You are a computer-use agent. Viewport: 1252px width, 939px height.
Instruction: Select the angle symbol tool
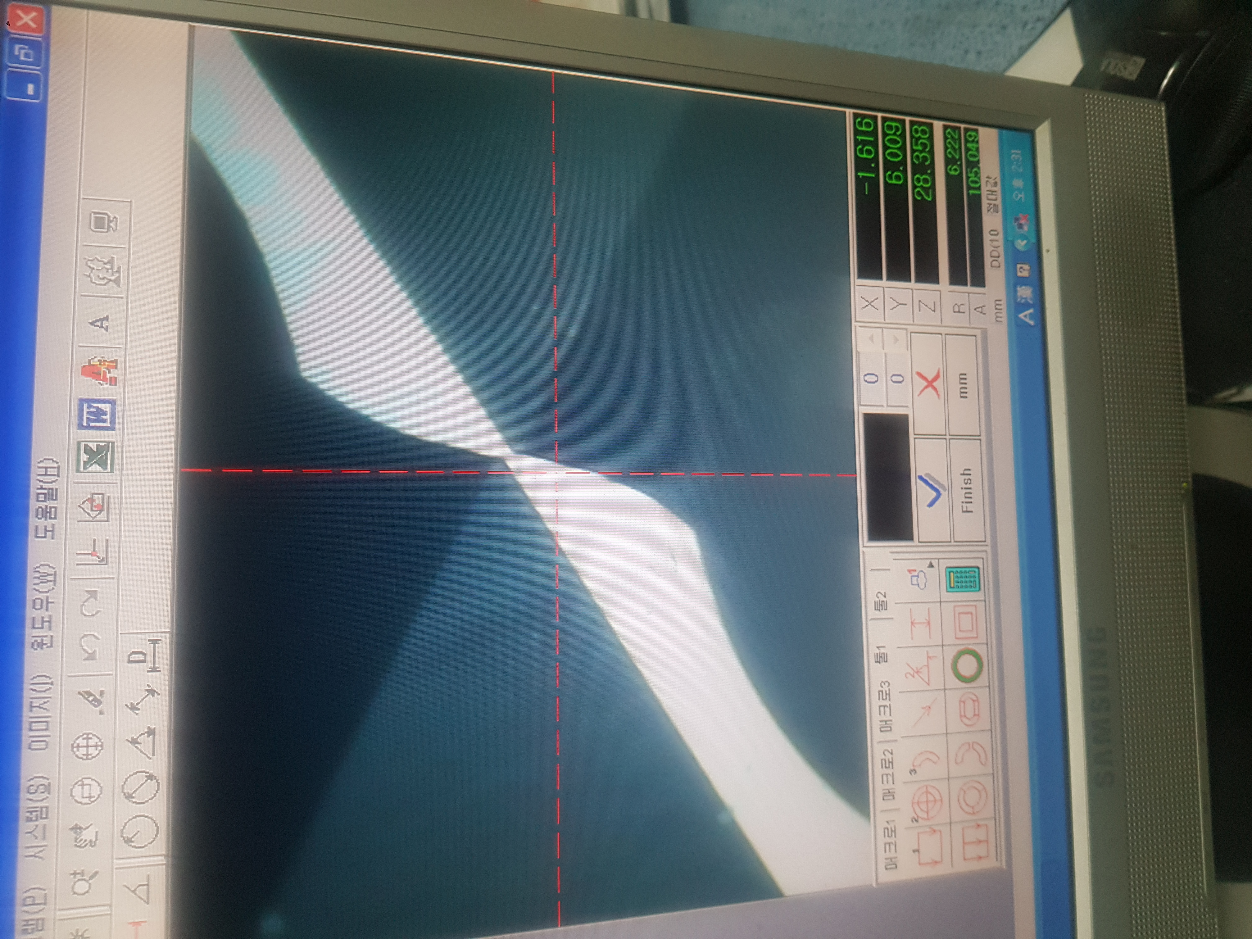pos(138,889)
